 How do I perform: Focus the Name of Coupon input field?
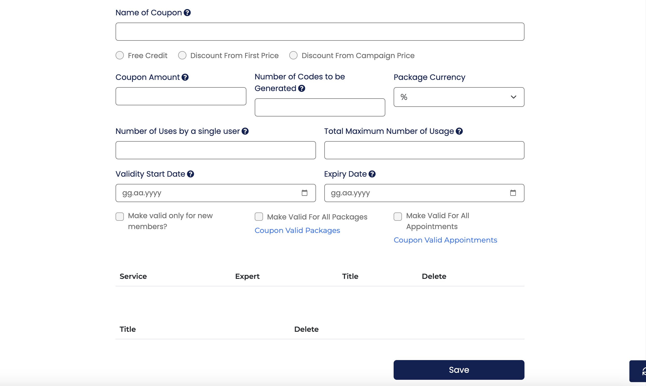pyautogui.click(x=320, y=31)
